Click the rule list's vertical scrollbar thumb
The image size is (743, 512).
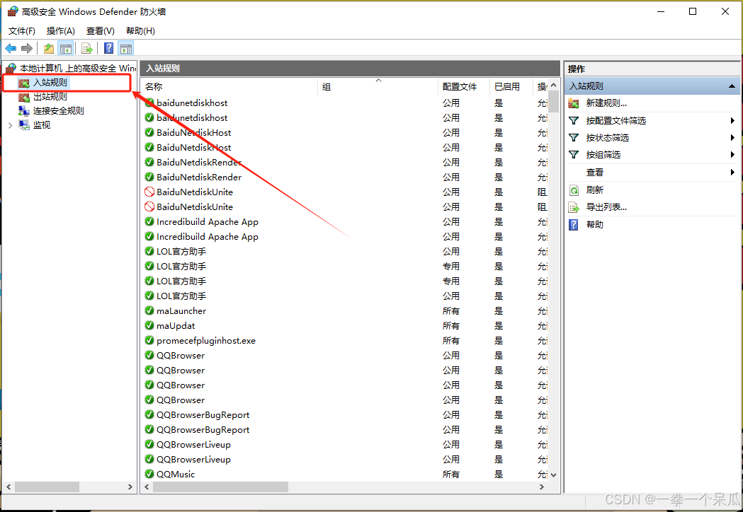pyautogui.click(x=553, y=101)
